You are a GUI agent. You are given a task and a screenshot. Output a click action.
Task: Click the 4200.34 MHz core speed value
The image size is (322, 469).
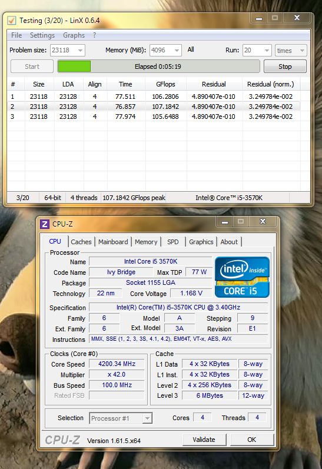point(117,364)
